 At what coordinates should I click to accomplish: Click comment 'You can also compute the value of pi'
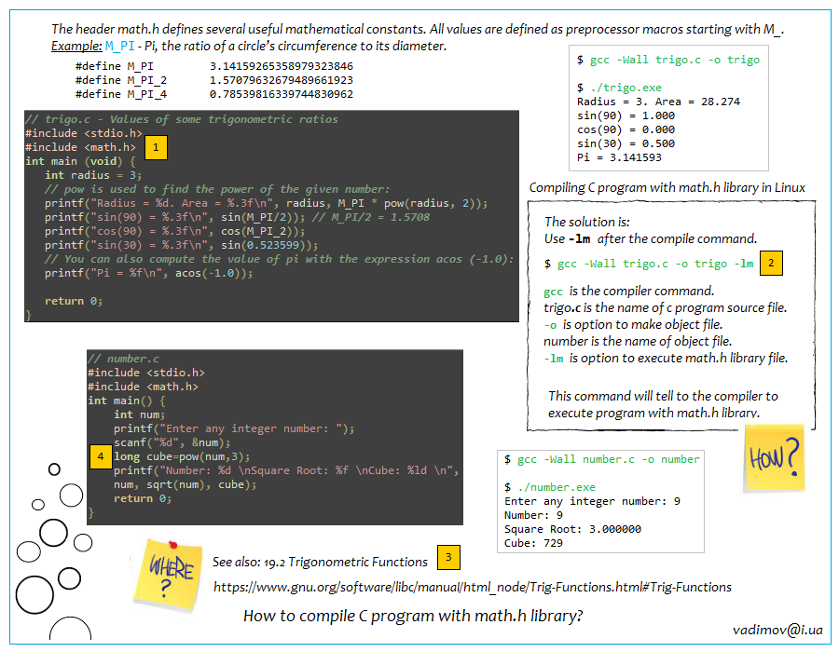[x=279, y=259]
